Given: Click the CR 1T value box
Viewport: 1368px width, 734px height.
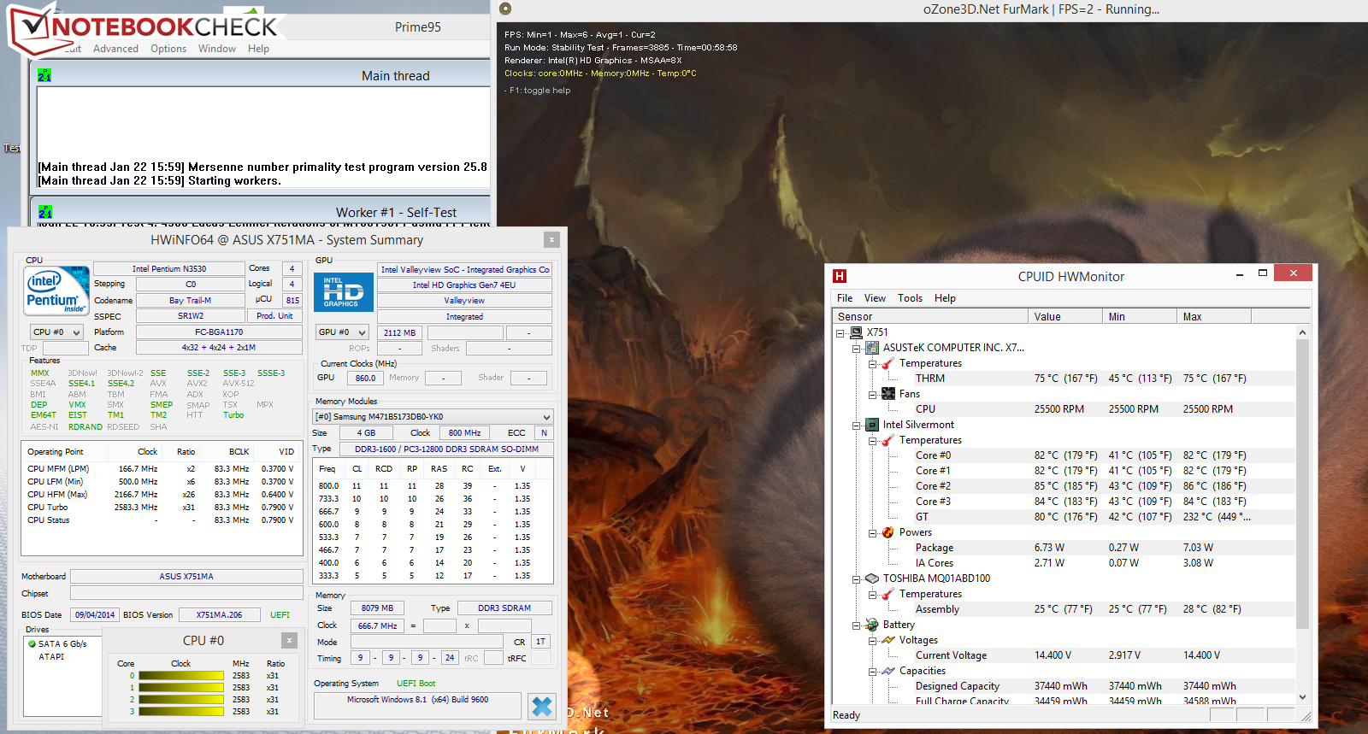Looking at the screenshot, I should pos(540,642).
